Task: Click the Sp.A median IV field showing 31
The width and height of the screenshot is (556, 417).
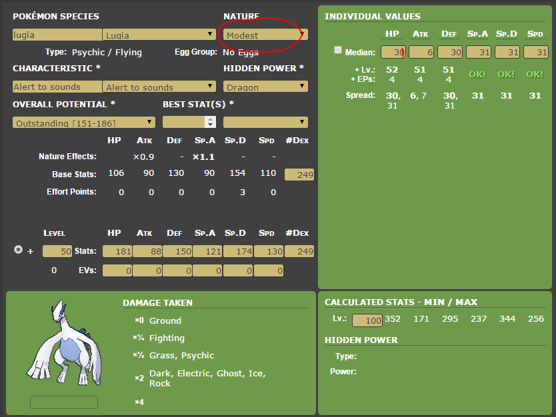Action: [x=479, y=52]
